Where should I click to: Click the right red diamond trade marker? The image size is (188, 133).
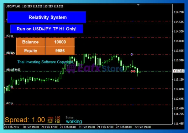[134, 71]
